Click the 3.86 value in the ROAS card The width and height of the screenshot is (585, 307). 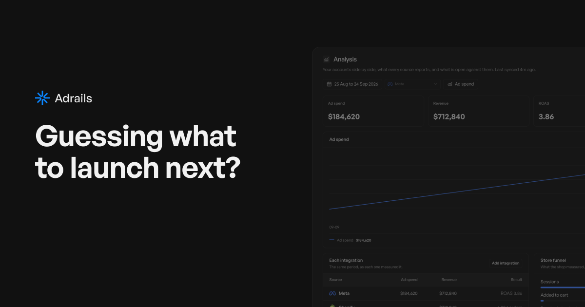point(546,117)
